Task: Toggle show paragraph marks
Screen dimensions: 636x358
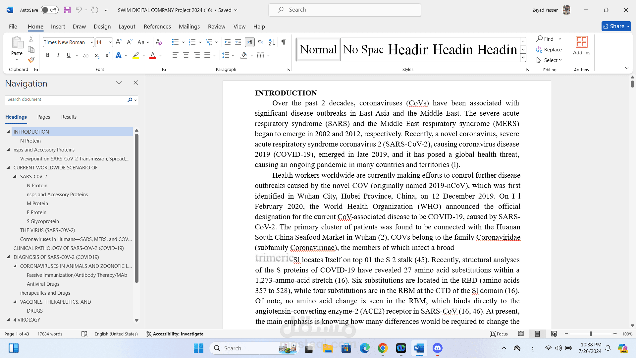Action: (x=284, y=42)
